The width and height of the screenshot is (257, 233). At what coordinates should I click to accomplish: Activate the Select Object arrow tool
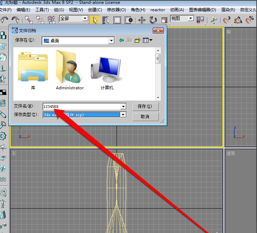point(95,20)
